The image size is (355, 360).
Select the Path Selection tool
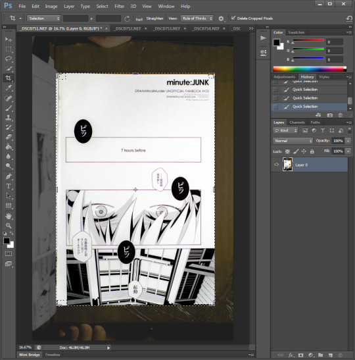[x=9, y=195]
